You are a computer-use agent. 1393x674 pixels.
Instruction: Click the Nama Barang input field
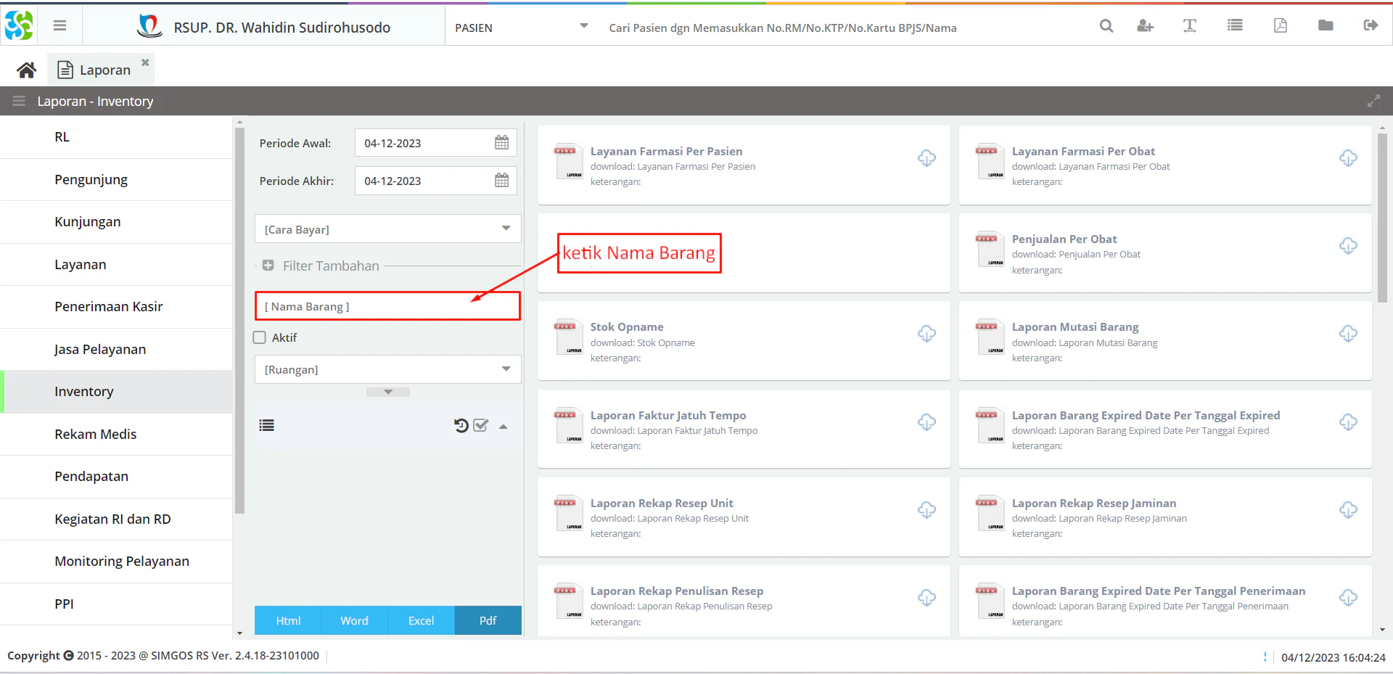click(x=387, y=306)
